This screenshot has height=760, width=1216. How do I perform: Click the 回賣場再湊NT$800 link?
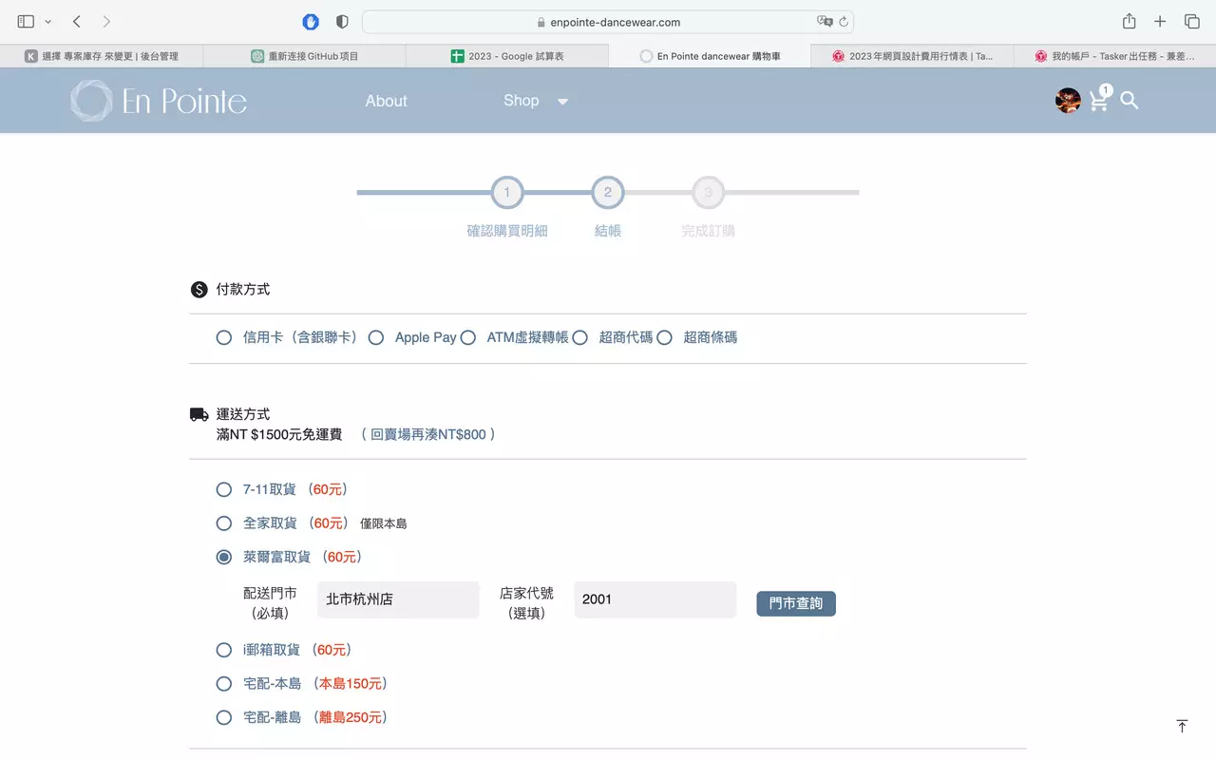[427, 433]
